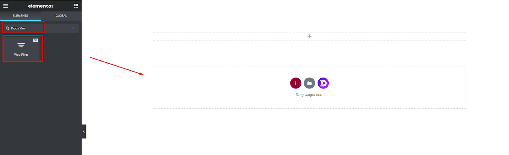Open the Elementor hamburger menu
The width and height of the screenshot is (509, 155).
[x=6, y=6]
